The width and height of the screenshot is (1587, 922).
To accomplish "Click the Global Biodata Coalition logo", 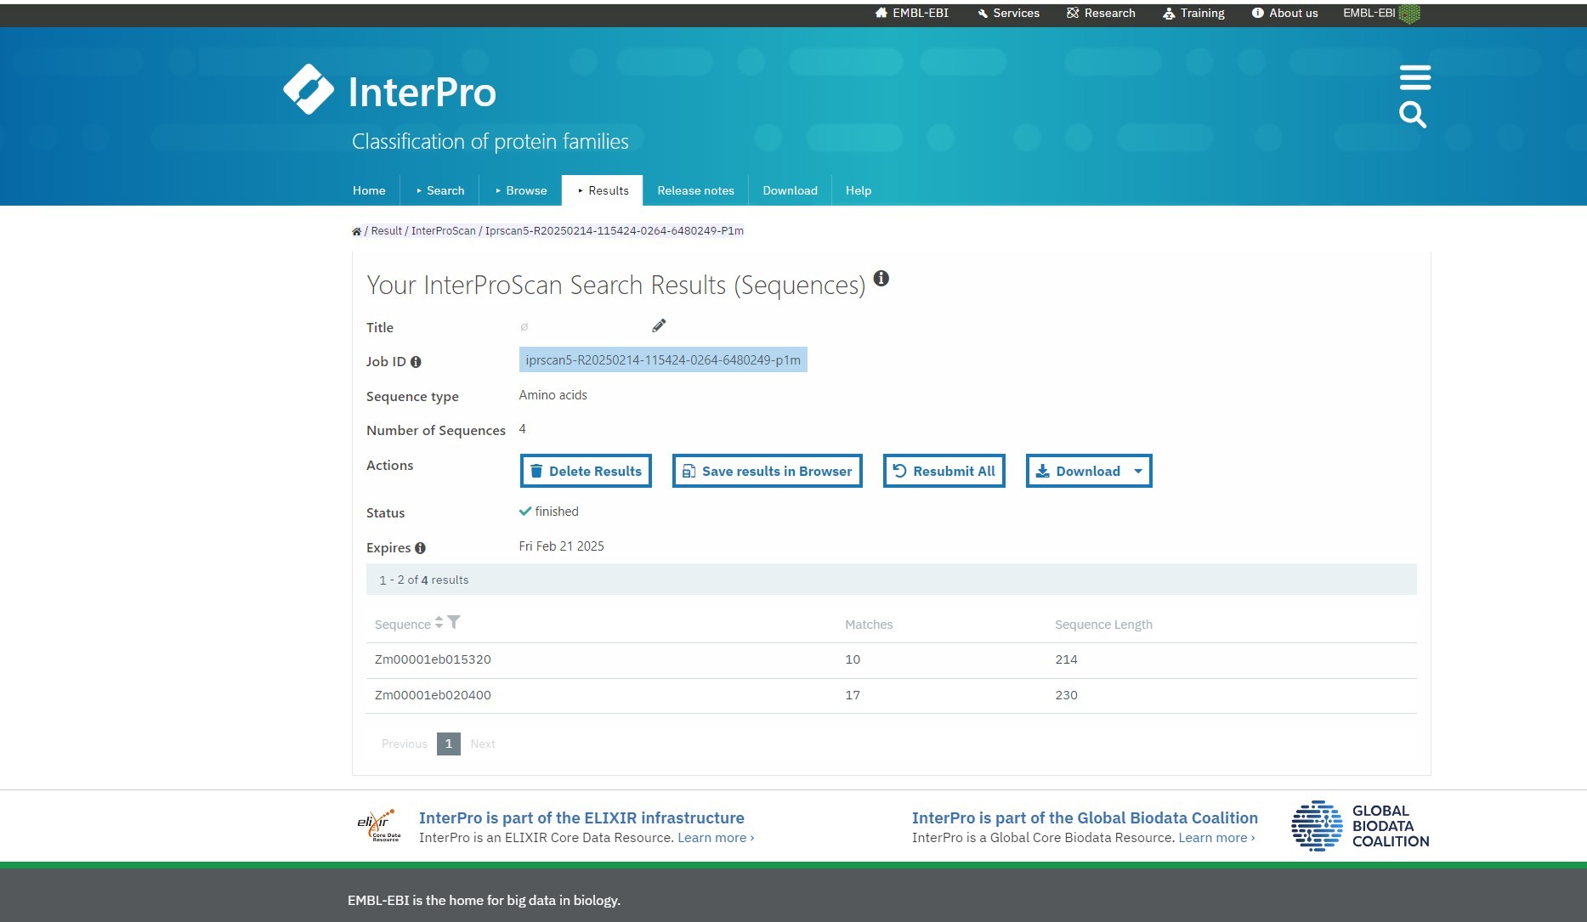I will [x=1360, y=826].
